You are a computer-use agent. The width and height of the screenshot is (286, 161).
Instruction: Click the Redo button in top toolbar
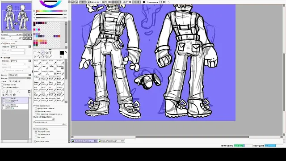pyautogui.click(x=76, y=2)
